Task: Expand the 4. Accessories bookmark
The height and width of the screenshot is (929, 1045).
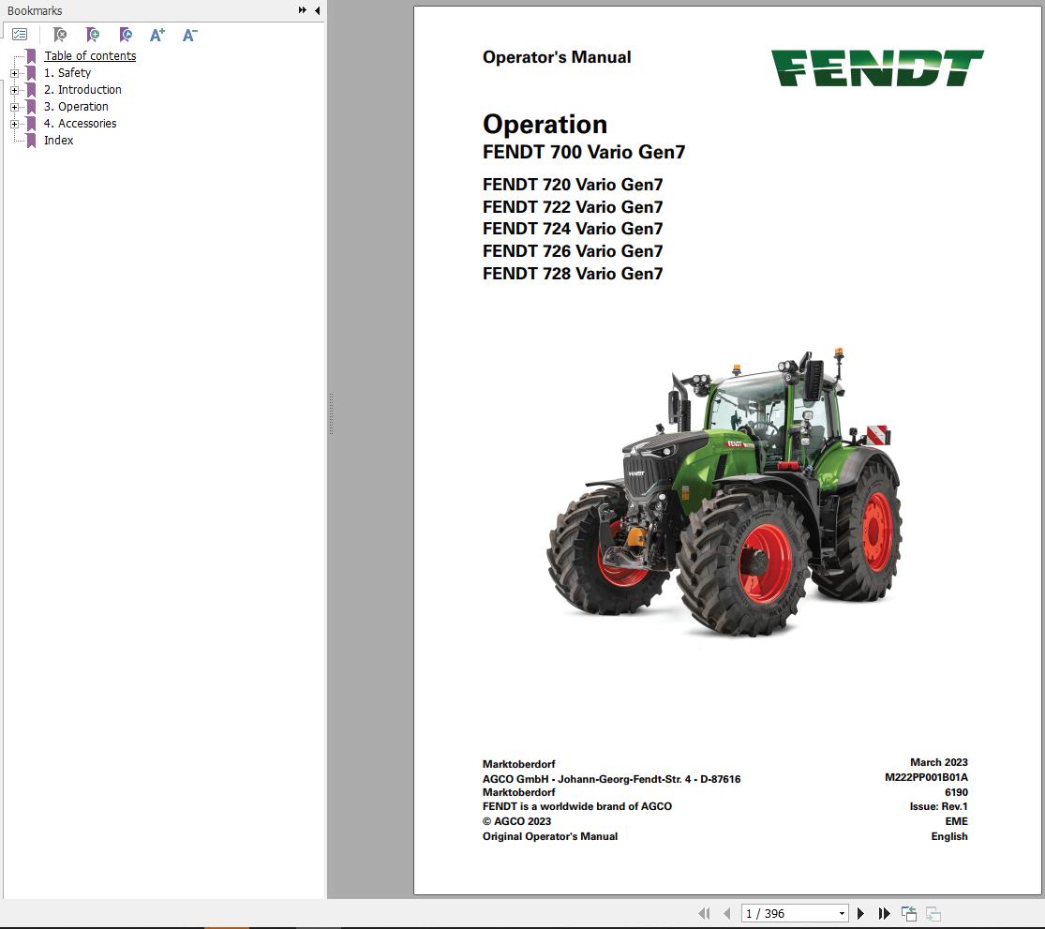Action: point(15,124)
